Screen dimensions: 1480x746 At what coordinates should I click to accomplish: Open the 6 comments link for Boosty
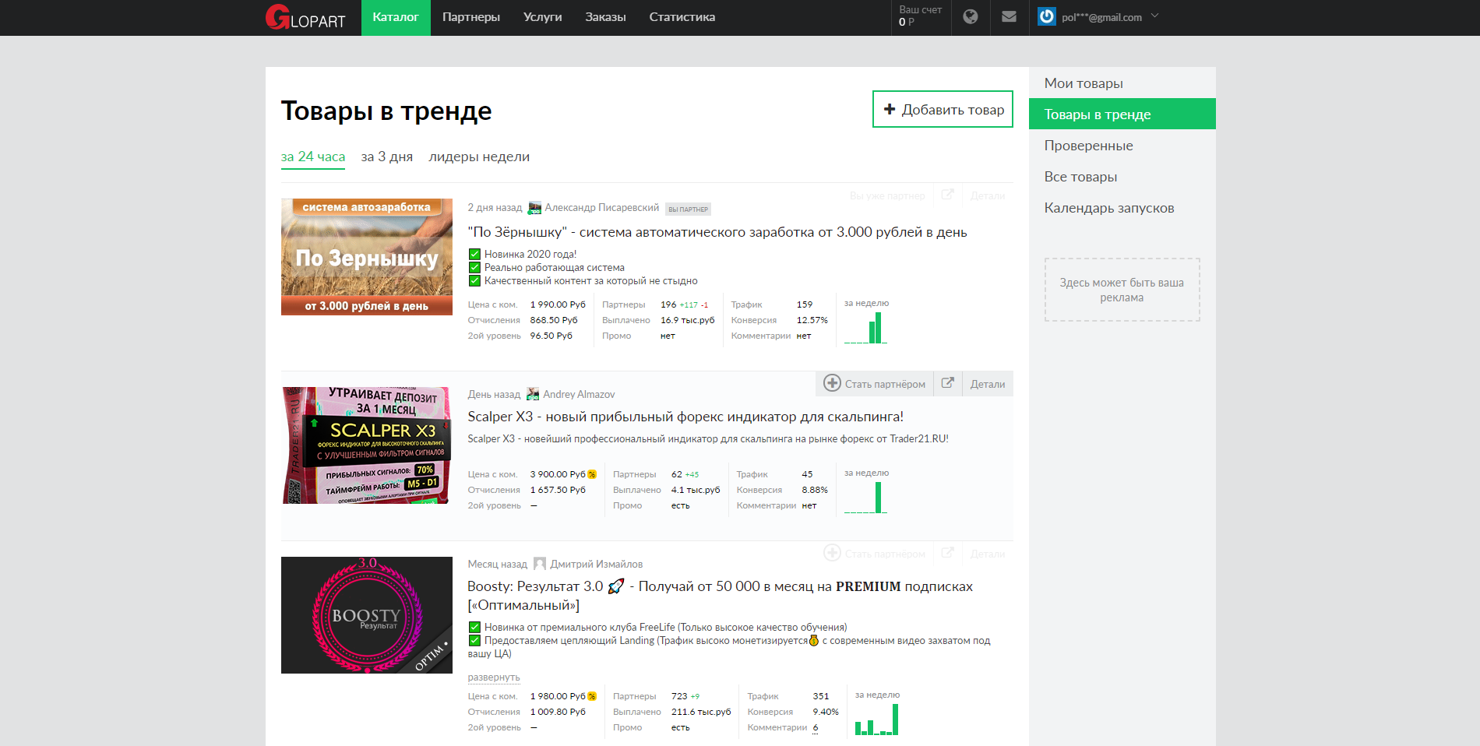pos(816,727)
